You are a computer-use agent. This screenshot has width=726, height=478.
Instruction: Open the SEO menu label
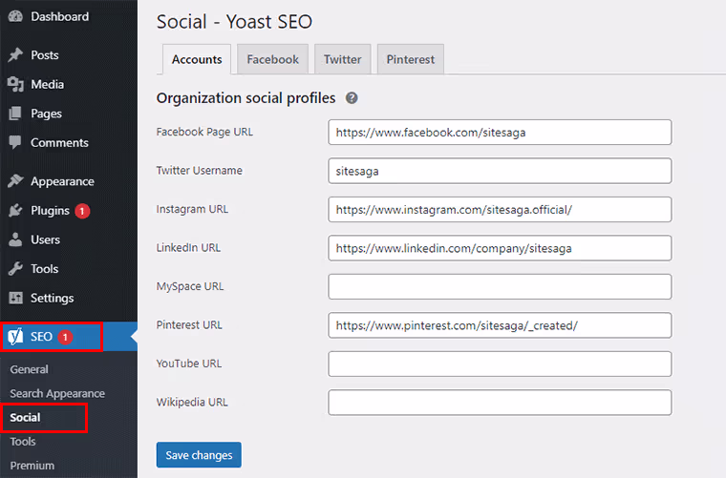(41, 337)
